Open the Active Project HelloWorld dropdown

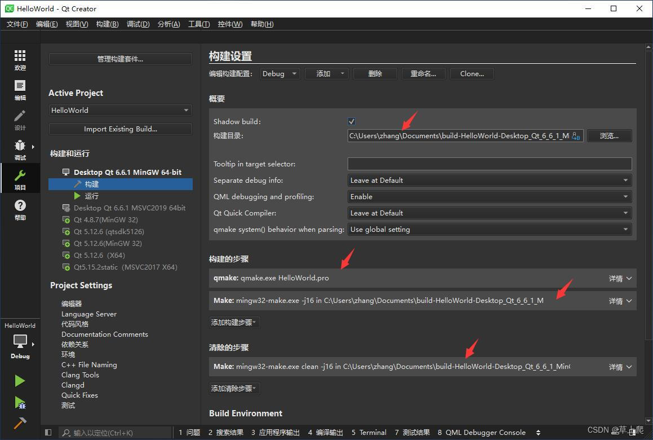(x=121, y=110)
